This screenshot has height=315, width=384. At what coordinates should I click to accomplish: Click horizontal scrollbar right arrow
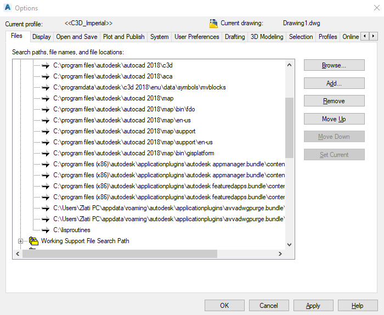pos(280,254)
